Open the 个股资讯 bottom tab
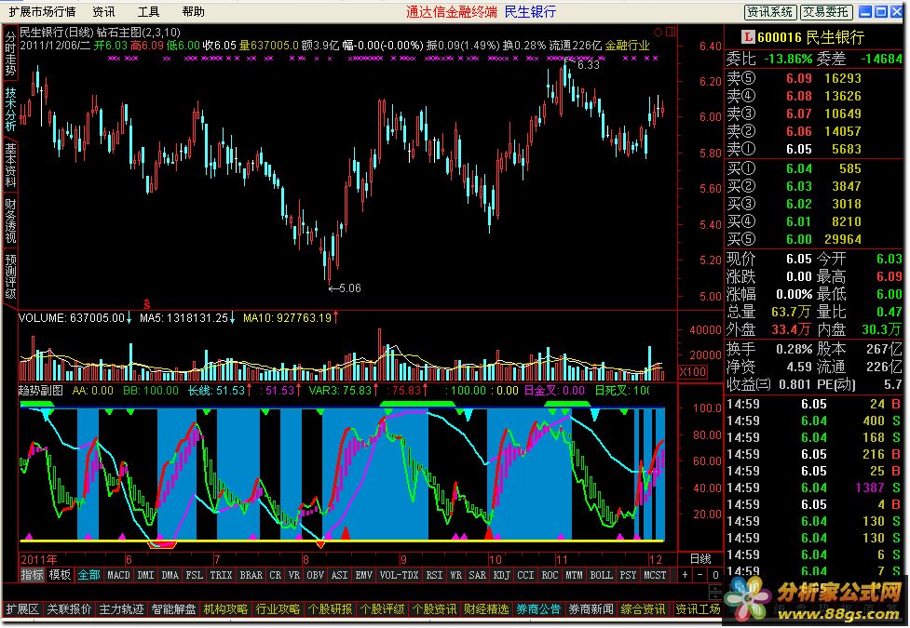Screen dimensions: 910x628 (x=435, y=609)
